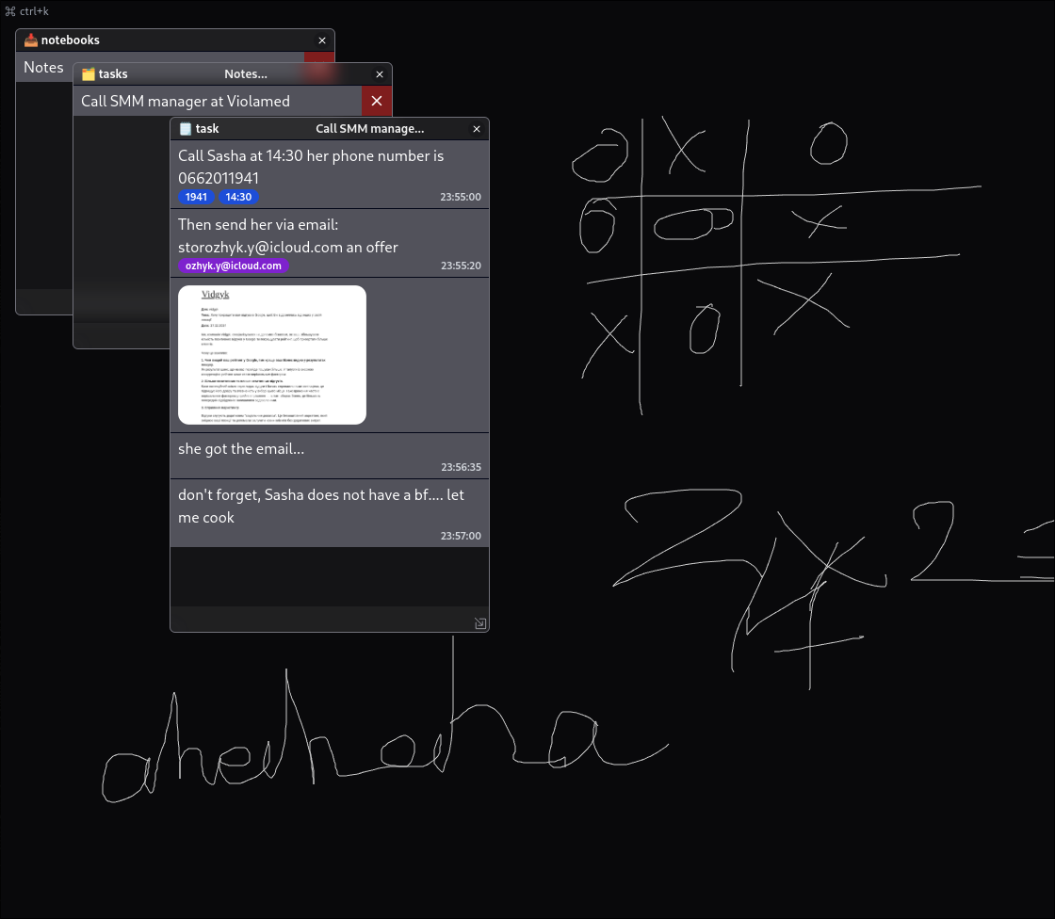Click the purple icloud.com email tag
Screen dimensions: 1055x919
pos(234,266)
